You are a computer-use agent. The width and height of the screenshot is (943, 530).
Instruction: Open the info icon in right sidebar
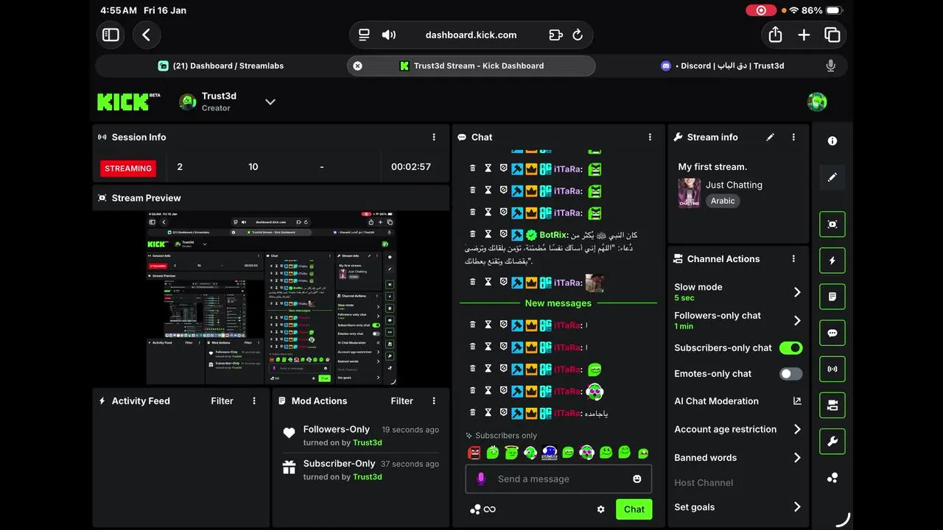coord(832,141)
